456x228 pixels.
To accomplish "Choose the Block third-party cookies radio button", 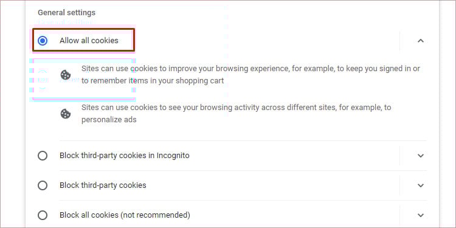I will [43, 185].
